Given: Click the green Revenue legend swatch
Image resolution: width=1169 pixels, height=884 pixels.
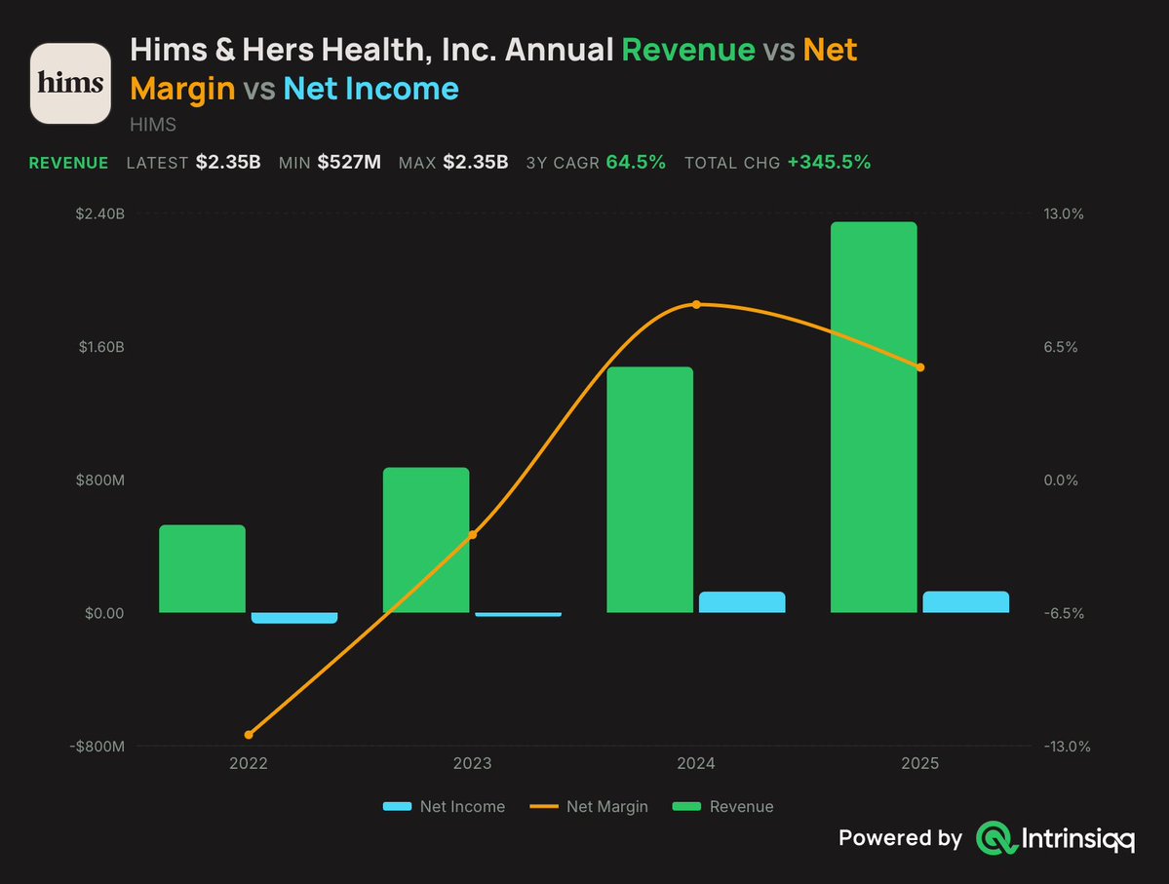Looking at the screenshot, I should [685, 806].
